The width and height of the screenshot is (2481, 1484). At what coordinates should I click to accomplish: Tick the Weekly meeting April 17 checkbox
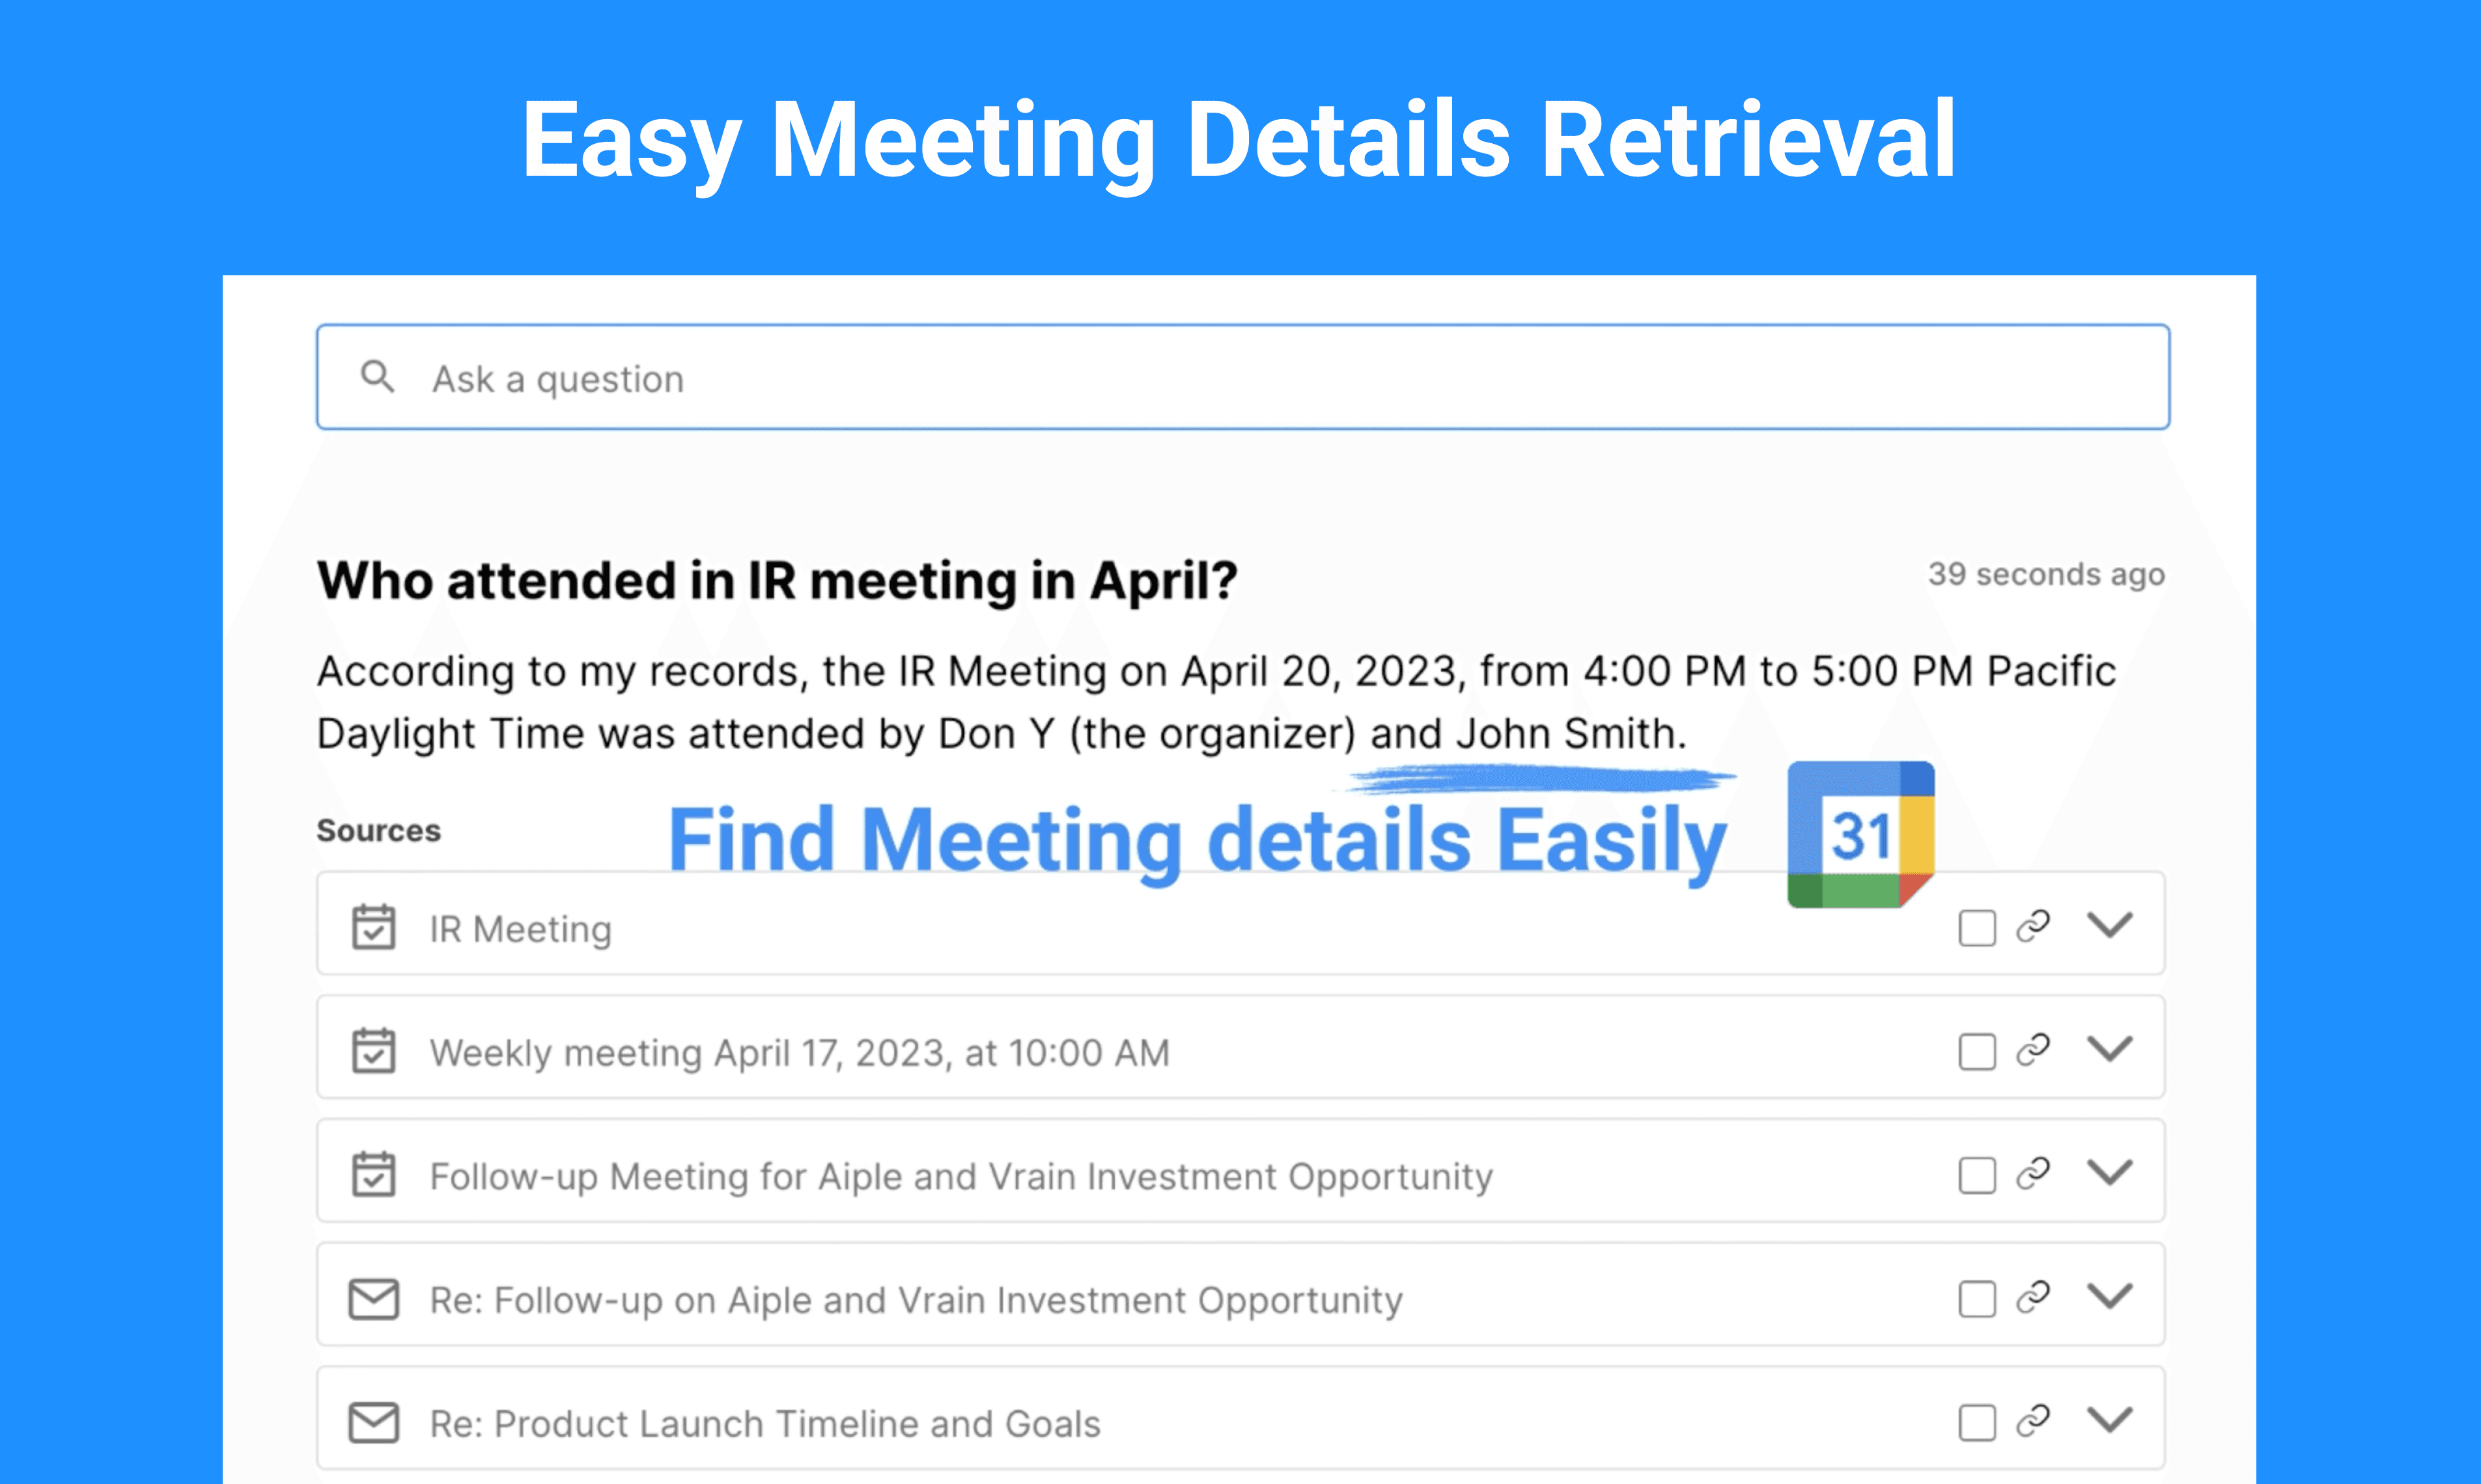(1977, 1052)
